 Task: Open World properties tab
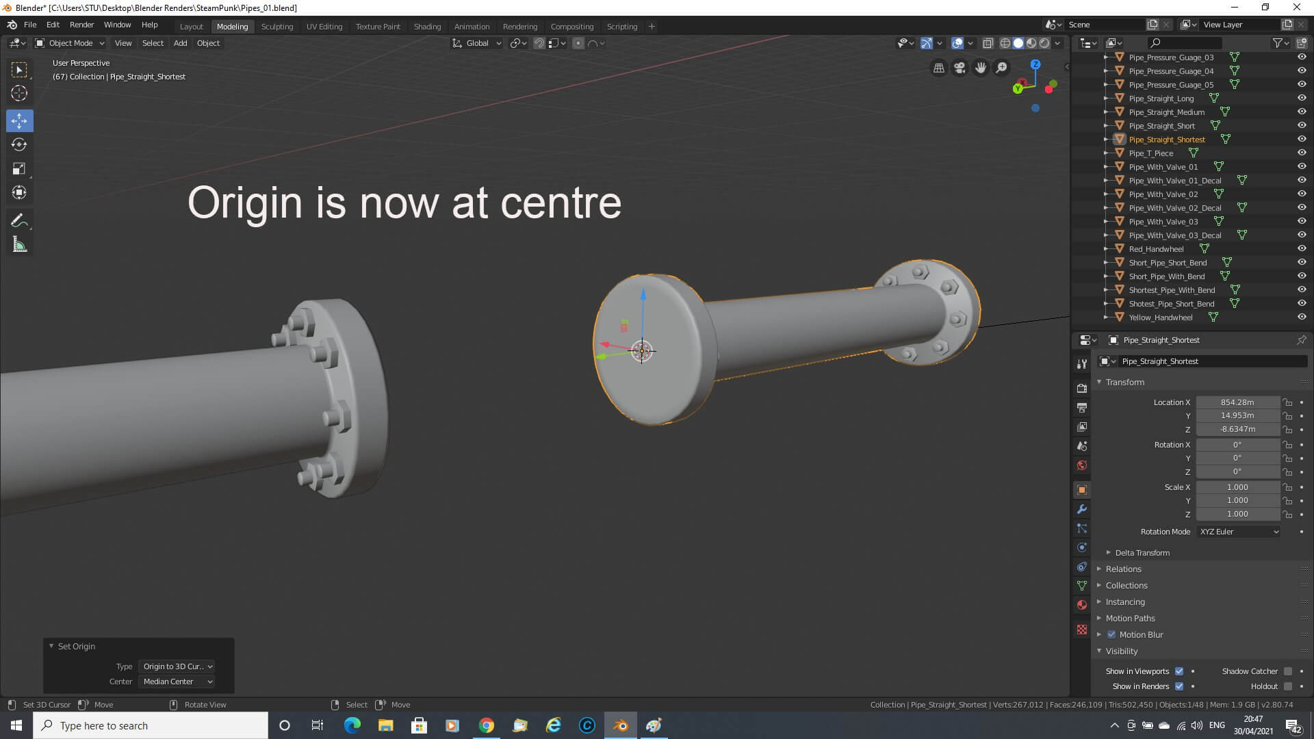click(x=1082, y=465)
